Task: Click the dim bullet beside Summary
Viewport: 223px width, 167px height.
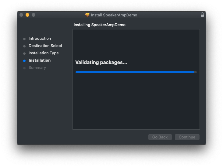Action: [24, 68]
